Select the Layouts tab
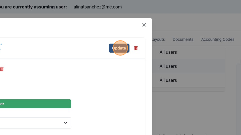241x135 pixels. [x=158, y=39]
